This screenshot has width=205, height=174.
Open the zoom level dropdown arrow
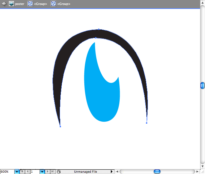click(x=17, y=172)
